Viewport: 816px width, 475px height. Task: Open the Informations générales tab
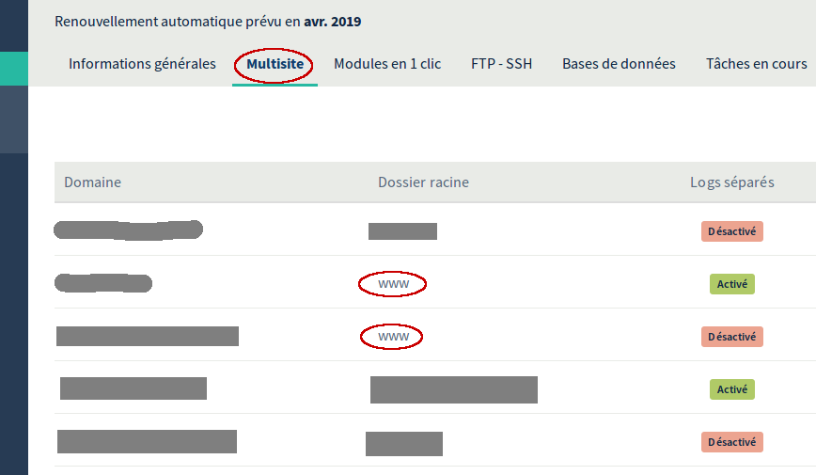pyautogui.click(x=142, y=64)
